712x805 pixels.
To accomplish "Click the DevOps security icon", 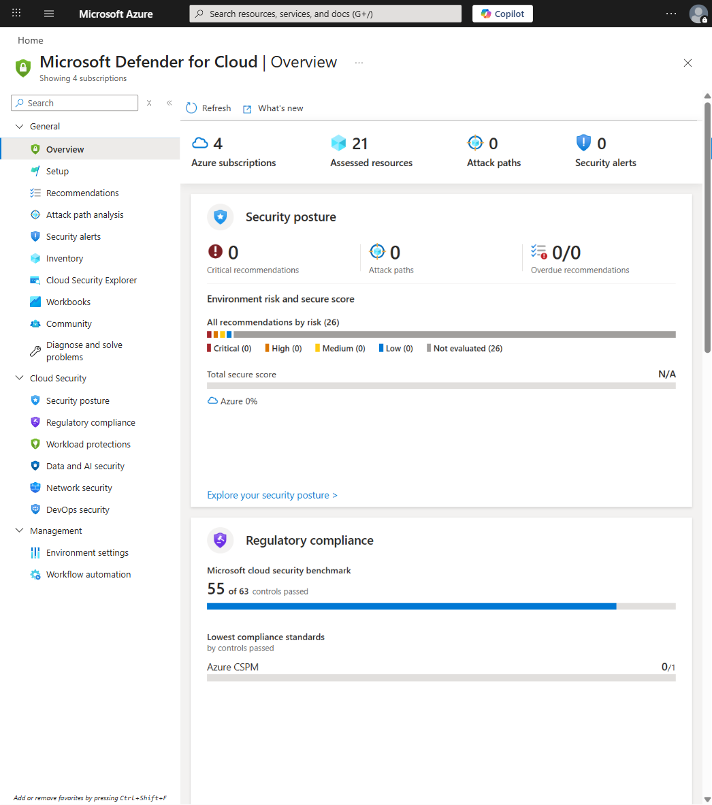I will [35, 509].
